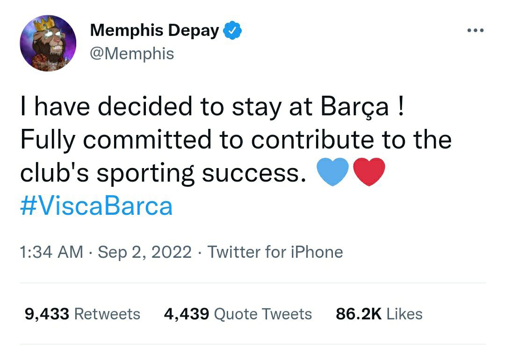Click the Sep 2, 2022 date
Image resolution: width=505 pixels, height=346 pixels.
(145, 252)
